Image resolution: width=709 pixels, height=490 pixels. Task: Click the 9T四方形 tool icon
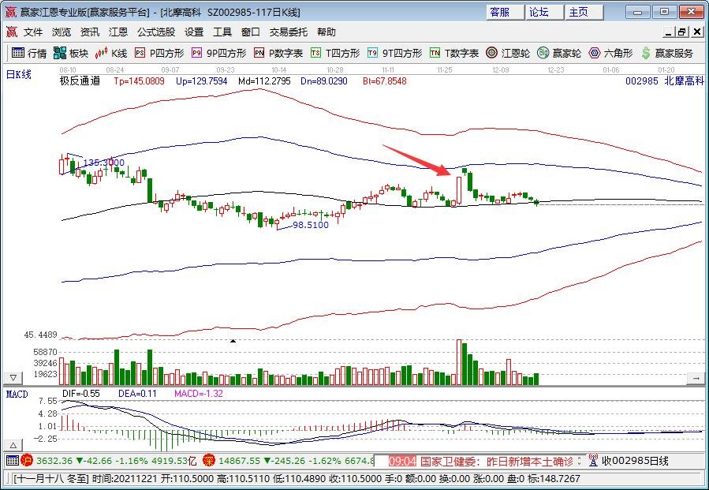pos(372,53)
